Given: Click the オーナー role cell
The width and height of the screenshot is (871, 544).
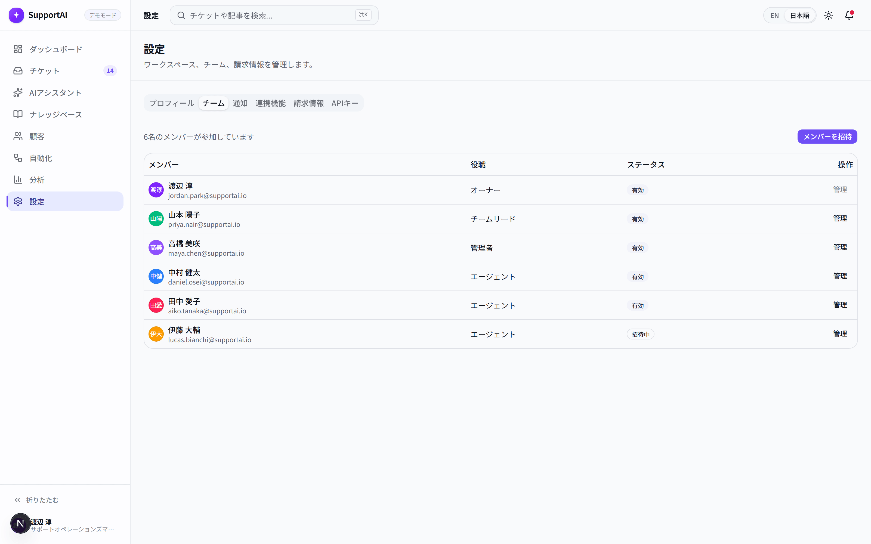Looking at the screenshot, I should tap(485, 190).
